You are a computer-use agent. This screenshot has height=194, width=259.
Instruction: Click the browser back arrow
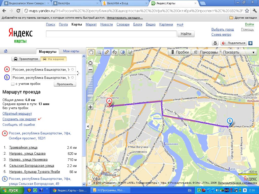click(4, 11)
